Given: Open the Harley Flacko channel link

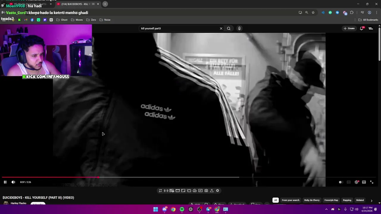Looking at the screenshot, I should point(18,203).
